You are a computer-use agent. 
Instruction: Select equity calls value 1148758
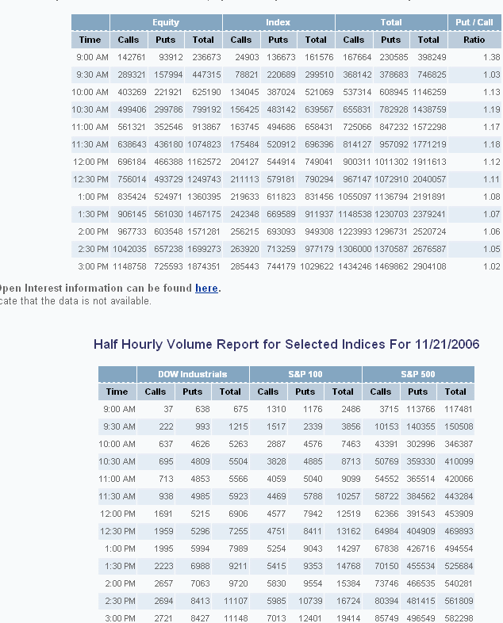pyautogui.click(x=129, y=266)
